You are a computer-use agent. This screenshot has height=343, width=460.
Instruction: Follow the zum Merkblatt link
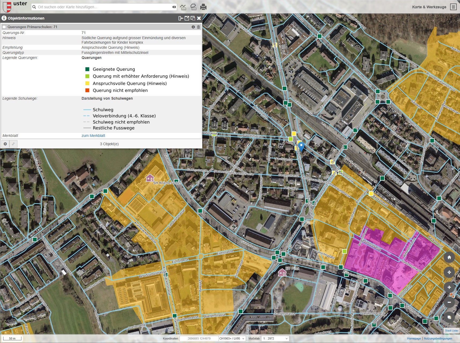click(93, 136)
